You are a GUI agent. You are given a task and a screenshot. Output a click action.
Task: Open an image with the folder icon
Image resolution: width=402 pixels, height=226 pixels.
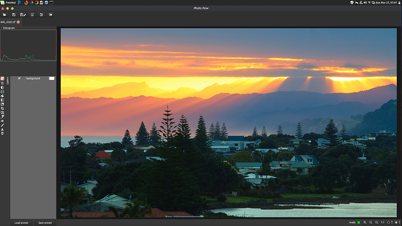(4, 15)
